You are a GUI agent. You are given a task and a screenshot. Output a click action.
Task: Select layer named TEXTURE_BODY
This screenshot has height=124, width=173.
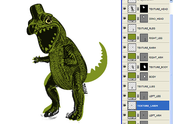point(158,67)
